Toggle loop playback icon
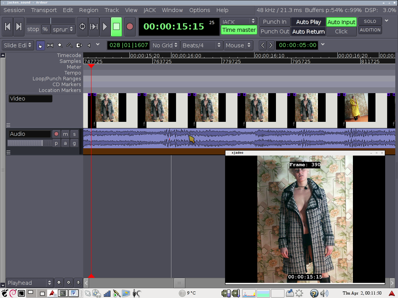Screen dimensions: 398x298 click(82, 26)
